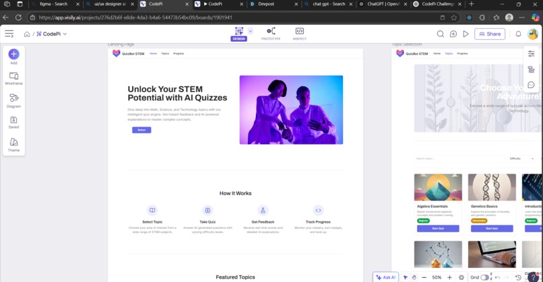This screenshot has height=282, width=543.
Task: Click the Ask AI button
Action: (x=386, y=277)
